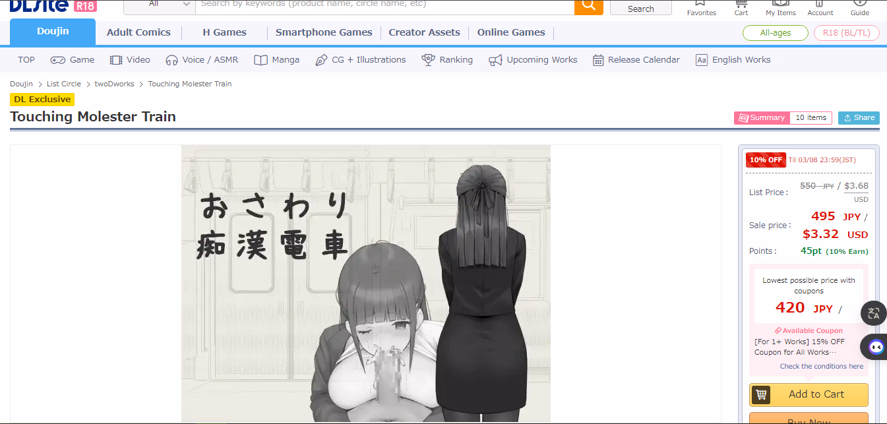This screenshot has width=887, height=424.
Task: Open Release Calendar with calendar icon
Action: point(636,59)
